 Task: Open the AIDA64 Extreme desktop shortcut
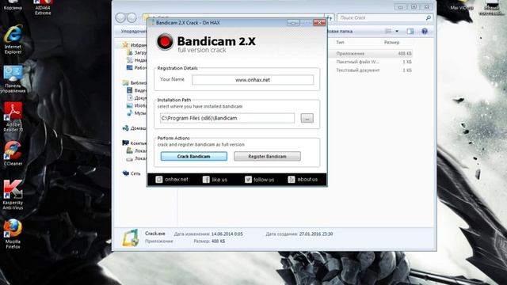click(43, 8)
